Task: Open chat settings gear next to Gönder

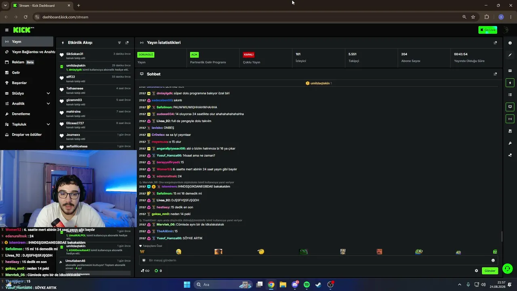Action: coord(476,271)
